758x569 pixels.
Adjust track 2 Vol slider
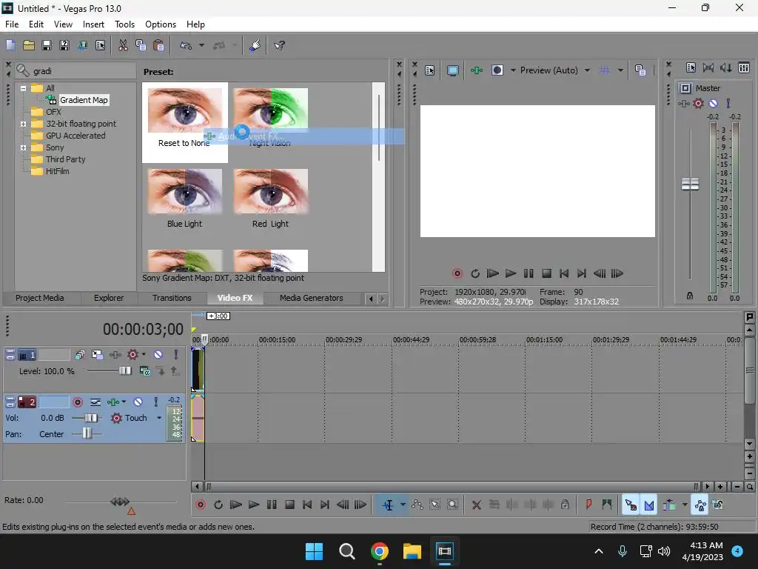(90, 418)
